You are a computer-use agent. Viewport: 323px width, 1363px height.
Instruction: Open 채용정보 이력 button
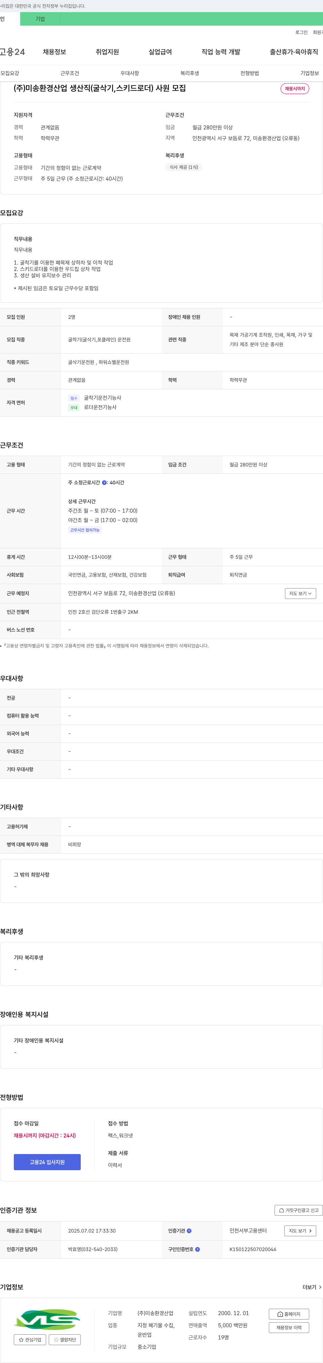coord(289,1328)
